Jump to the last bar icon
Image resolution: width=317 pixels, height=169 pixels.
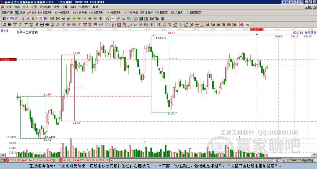tap(58, 19)
